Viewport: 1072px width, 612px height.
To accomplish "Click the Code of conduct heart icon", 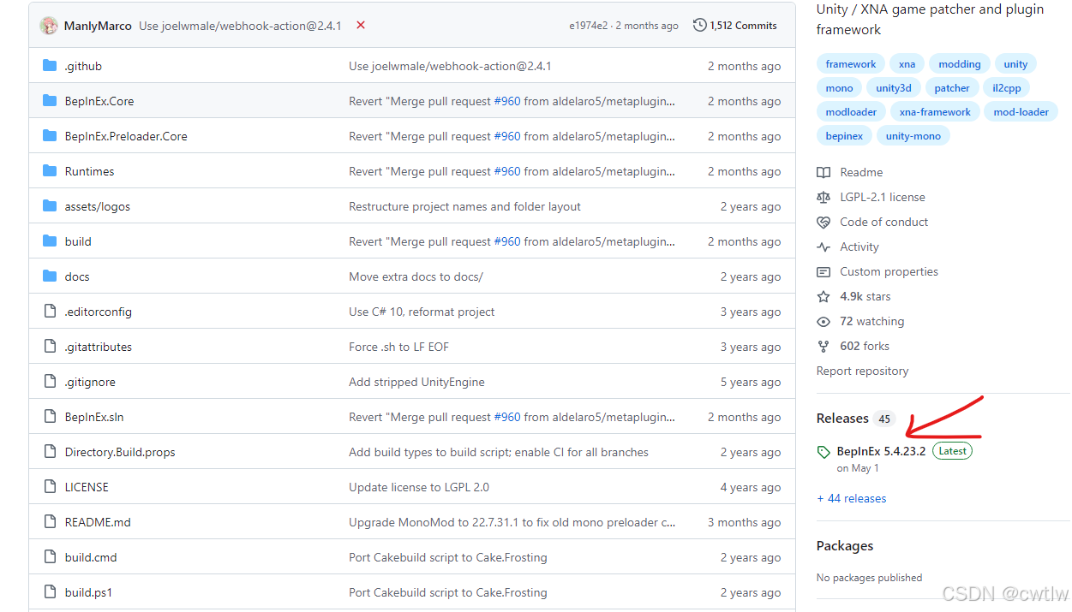I will pyautogui.click(x=823, y=222).
